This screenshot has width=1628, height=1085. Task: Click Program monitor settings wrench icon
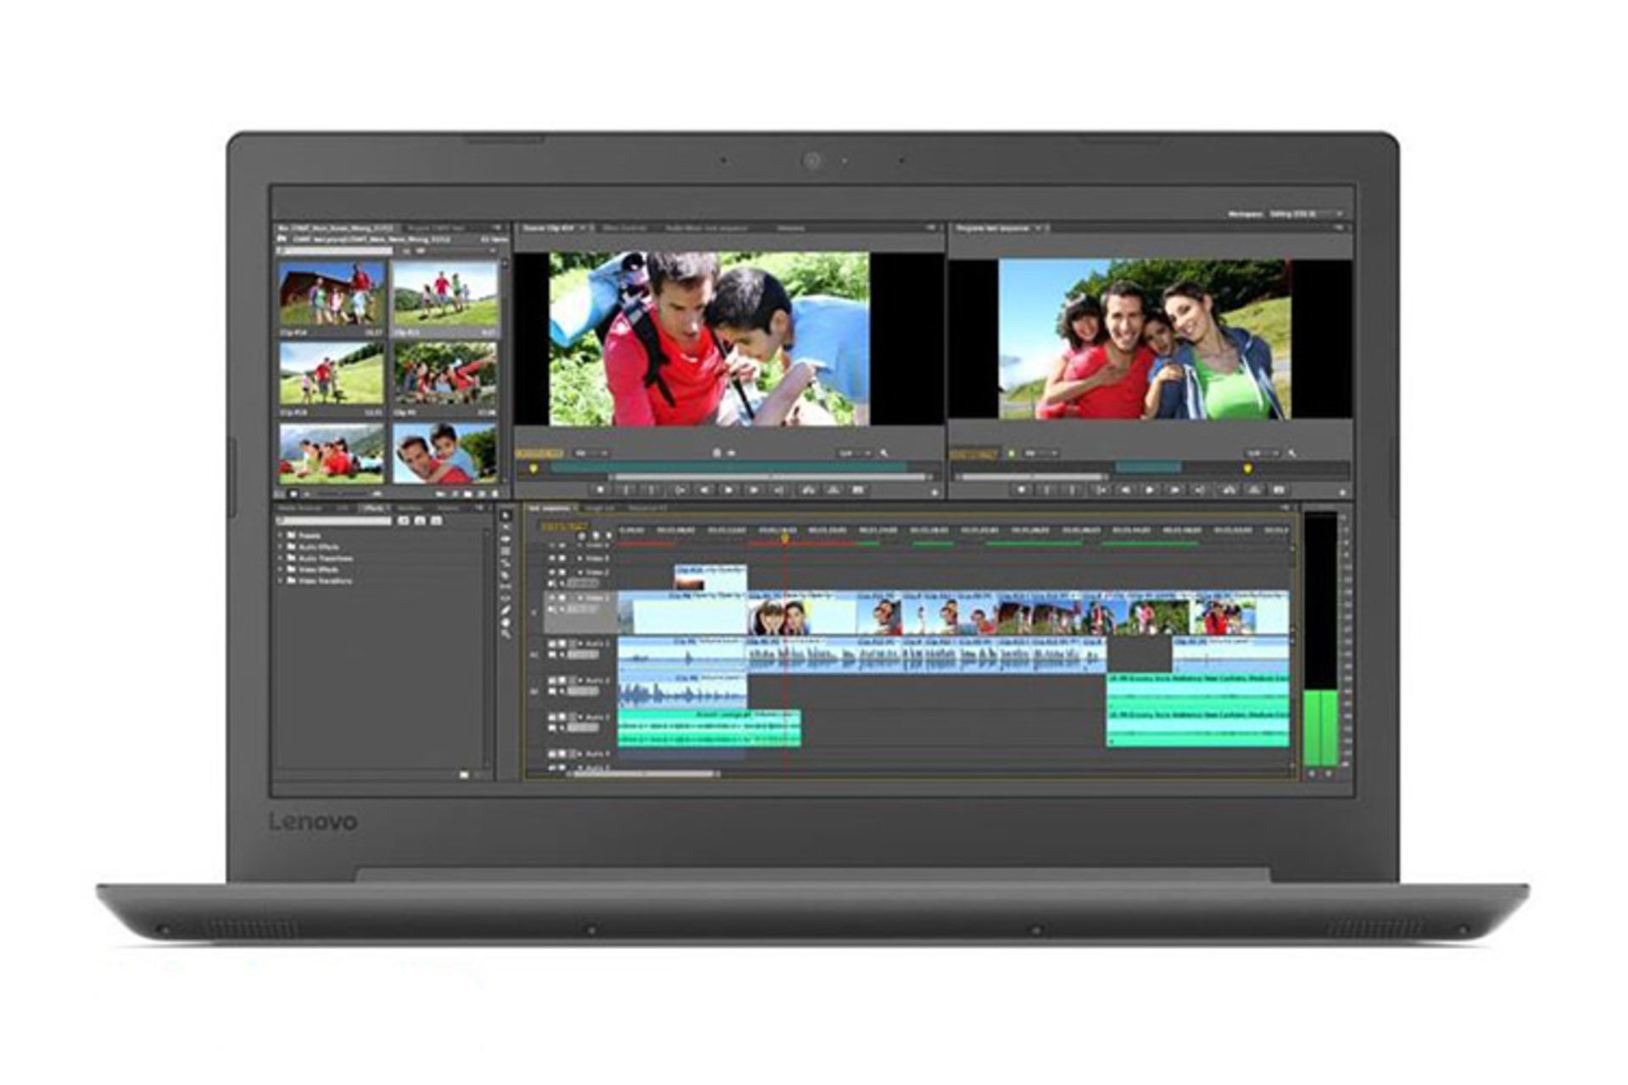1291,453
